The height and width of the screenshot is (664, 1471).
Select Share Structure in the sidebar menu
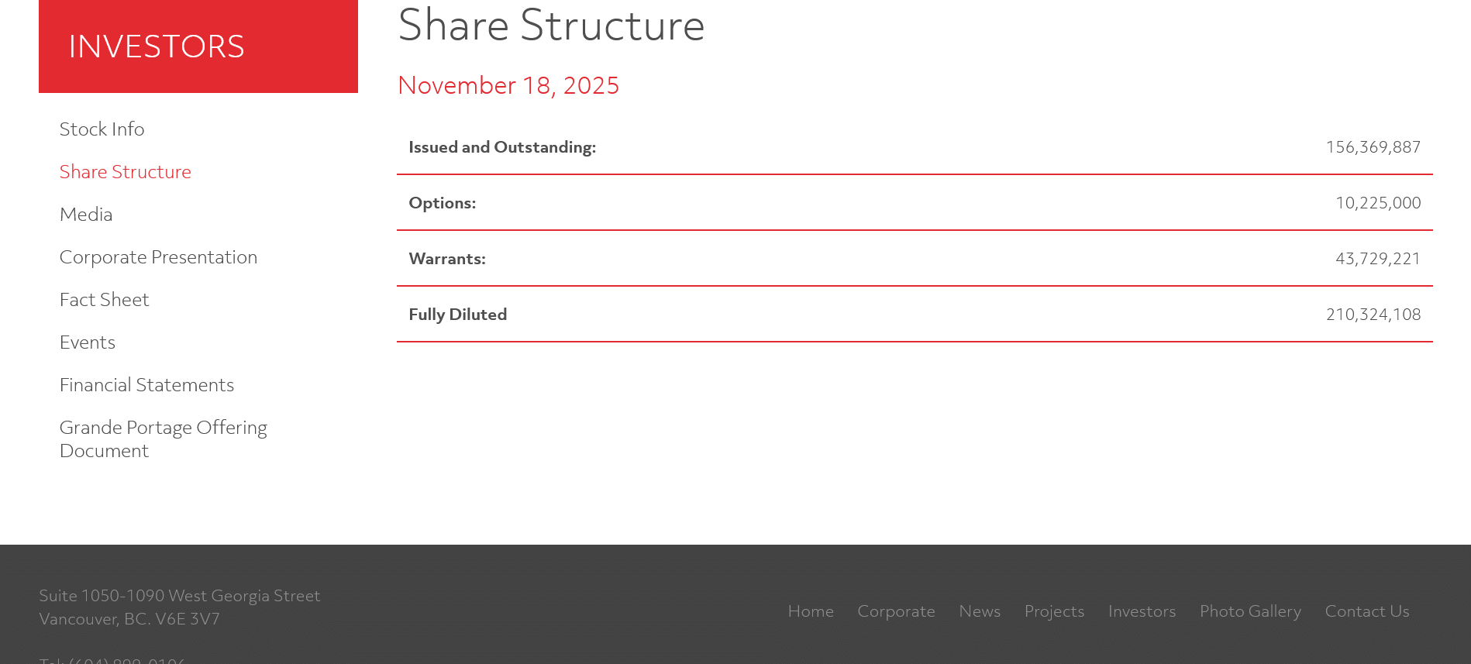click(125, 172)
